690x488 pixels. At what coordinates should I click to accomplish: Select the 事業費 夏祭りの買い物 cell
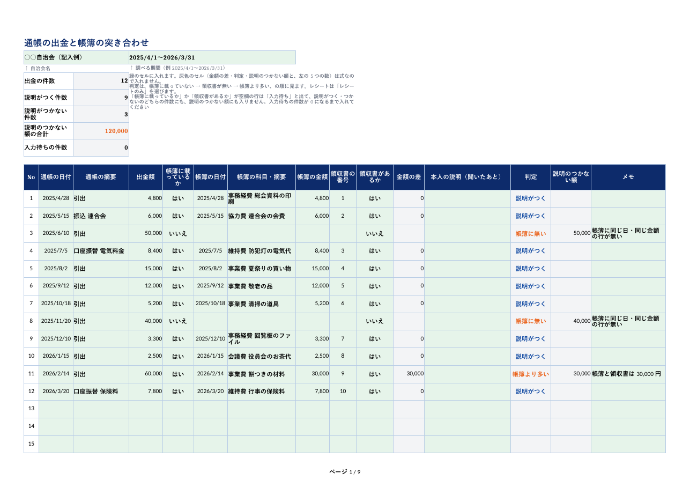point(262,269)
